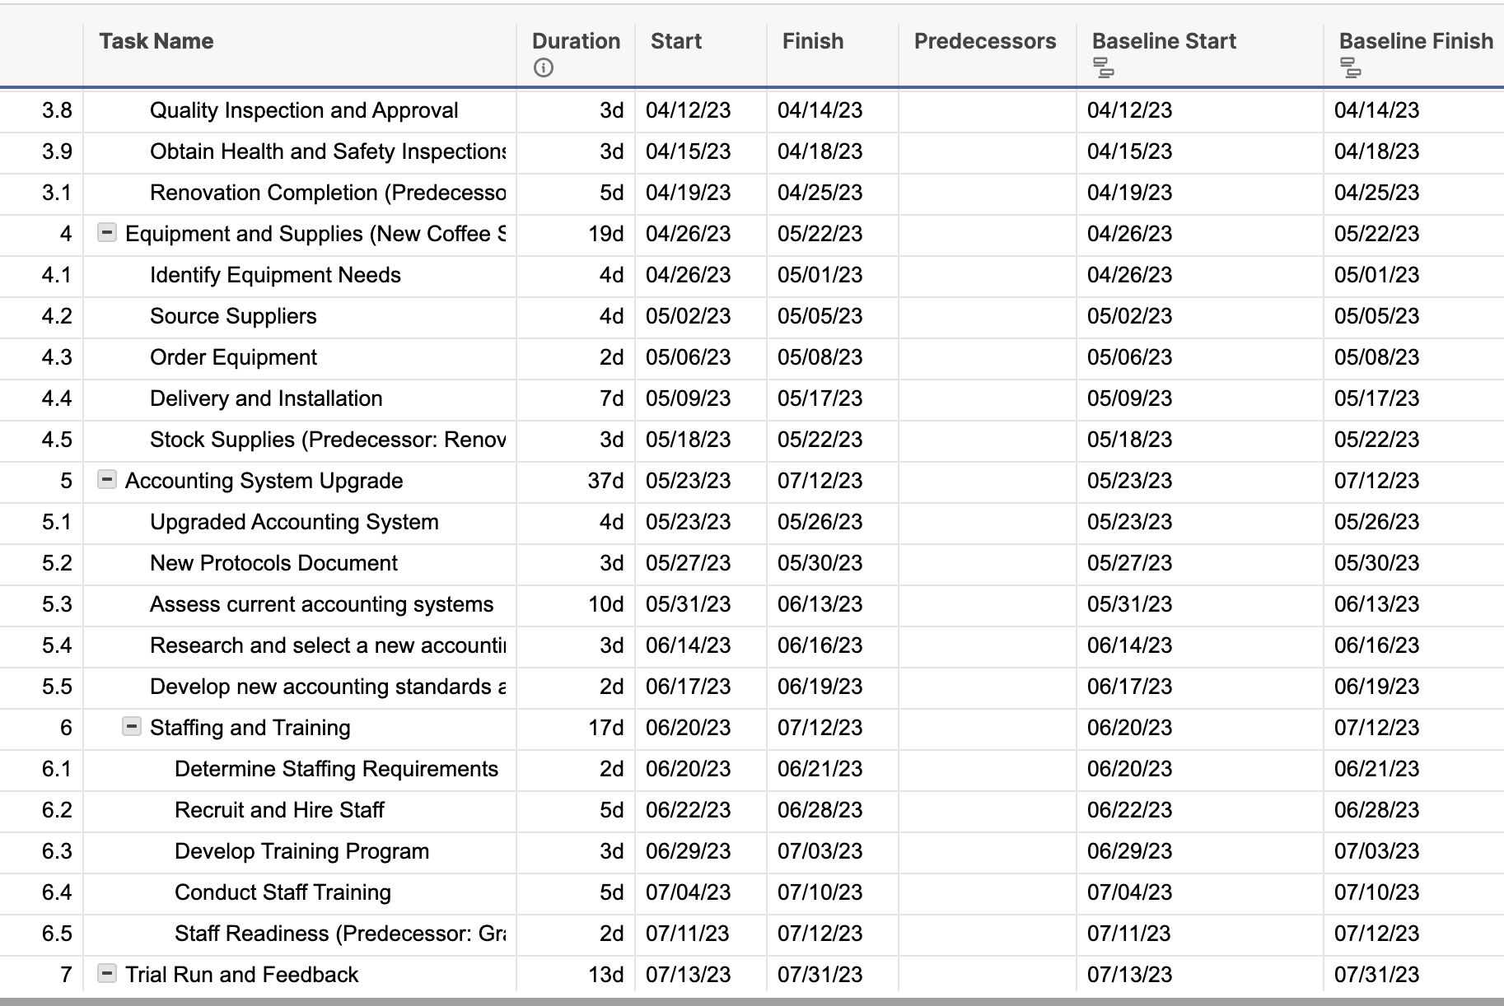Select the task Develop Training Program

(x=301, y=851)
